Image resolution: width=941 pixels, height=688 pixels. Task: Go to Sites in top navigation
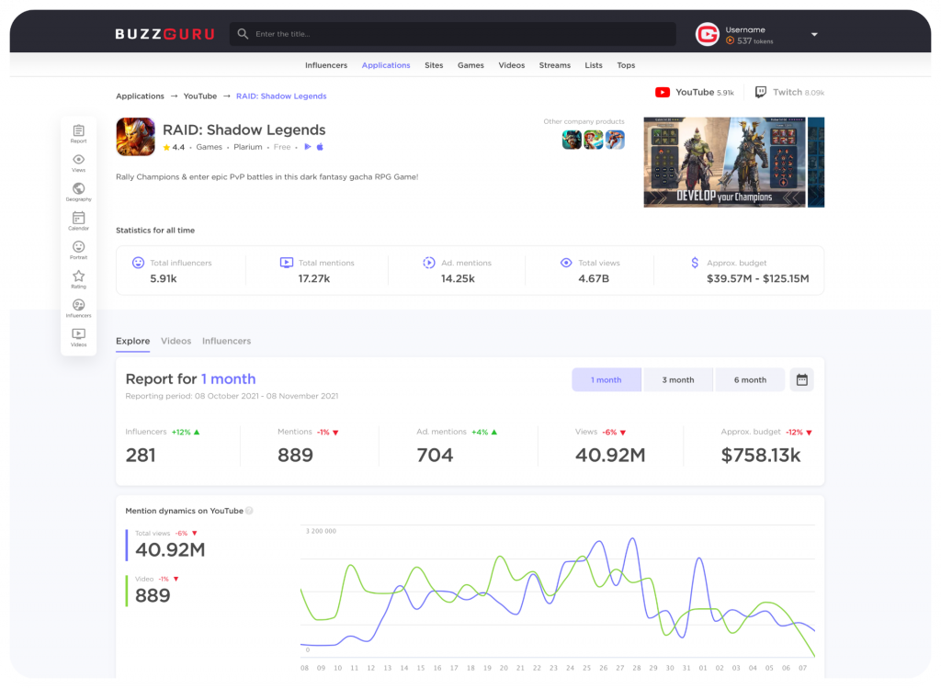click(x=434, y=65)
